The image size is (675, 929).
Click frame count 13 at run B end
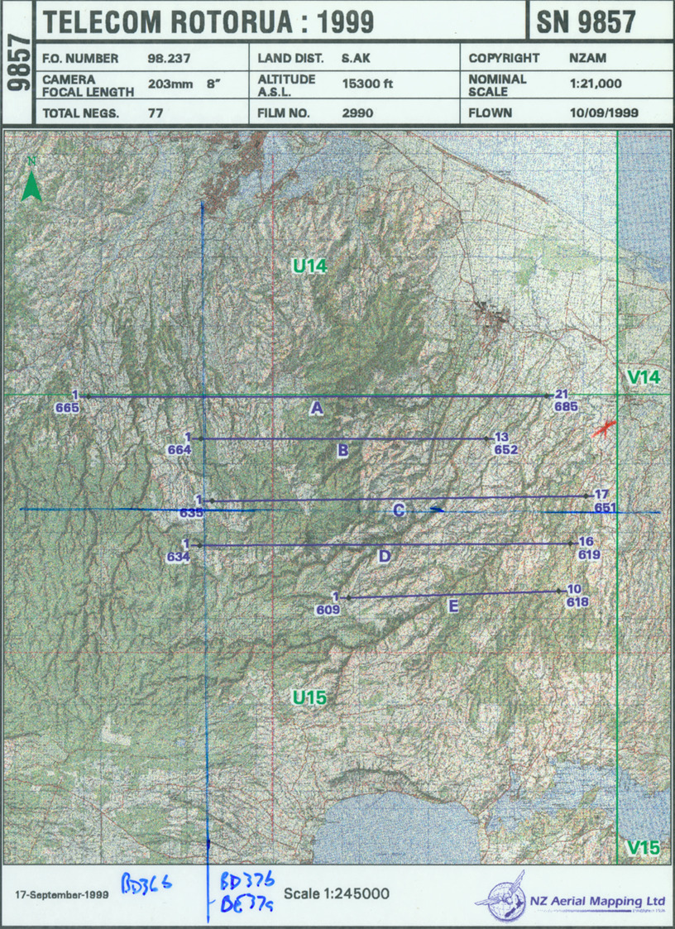[501, 438]
